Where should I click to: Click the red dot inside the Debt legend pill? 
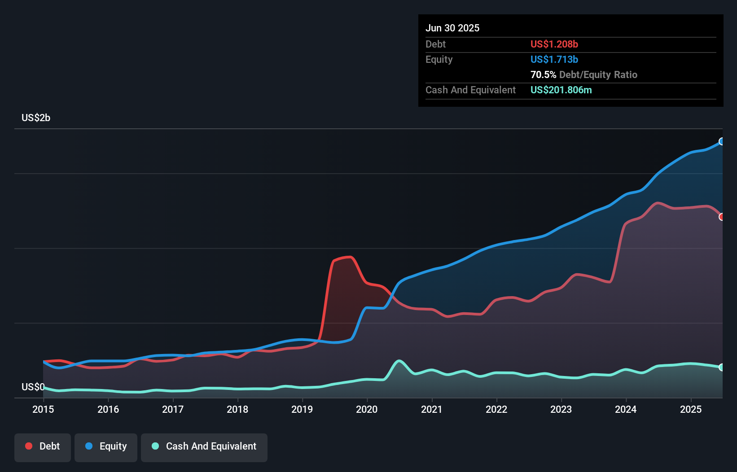tap(28, 446)
